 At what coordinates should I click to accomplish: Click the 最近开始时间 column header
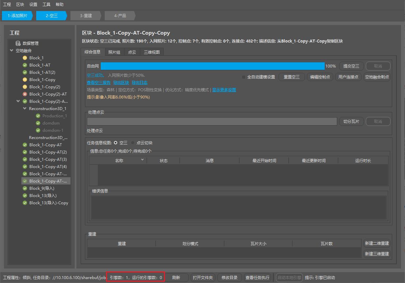[264, 161]
